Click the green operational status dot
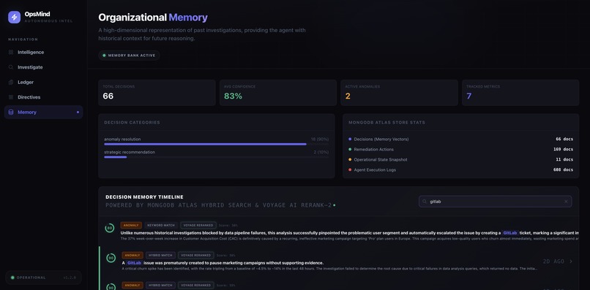This screenshot has width=590, height=290. coord(12,278)
